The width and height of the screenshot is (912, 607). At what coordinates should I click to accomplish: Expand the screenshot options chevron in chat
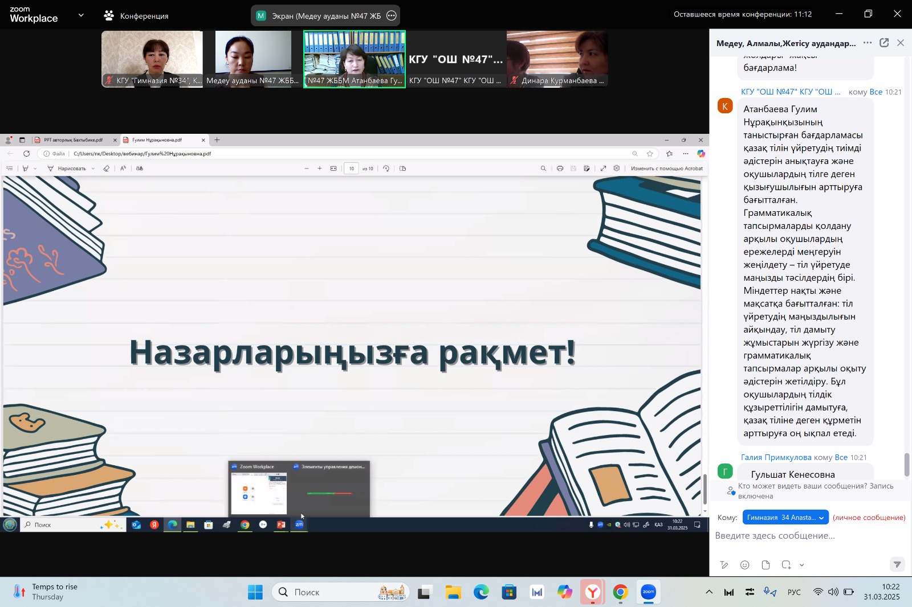click(802, 565)
